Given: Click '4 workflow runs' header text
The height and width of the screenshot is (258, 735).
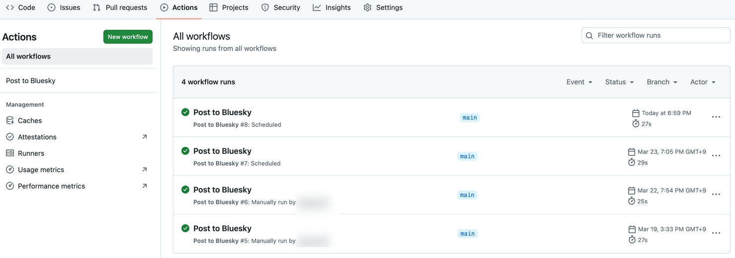Looking at the screenshot, I should tap(208, 82).
